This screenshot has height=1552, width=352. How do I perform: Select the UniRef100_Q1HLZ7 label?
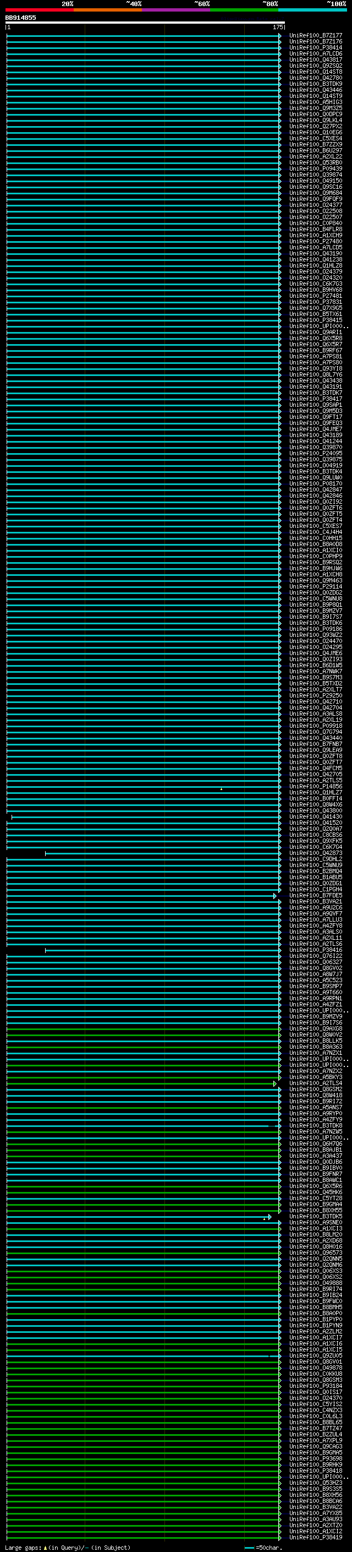[x=316, y=792]
